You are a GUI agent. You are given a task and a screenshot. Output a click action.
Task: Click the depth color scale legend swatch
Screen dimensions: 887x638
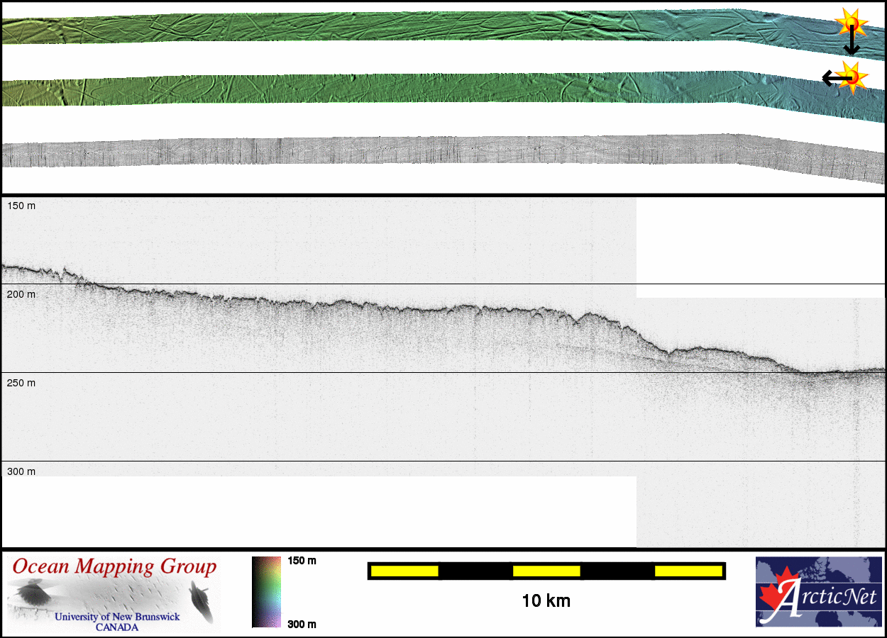click(268, 592)
